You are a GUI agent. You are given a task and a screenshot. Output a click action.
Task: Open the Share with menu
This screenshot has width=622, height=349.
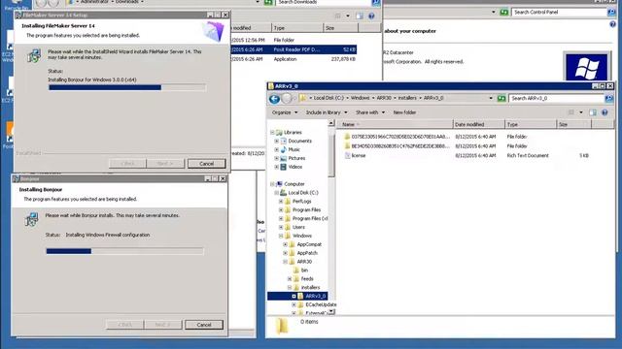(370, 112)
